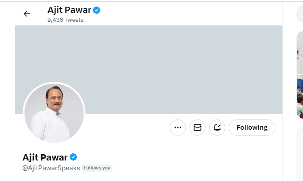Click the @AjitPawarSpeaks handle
This screenshot has width=303, height=181.
[x=51, y=168]
